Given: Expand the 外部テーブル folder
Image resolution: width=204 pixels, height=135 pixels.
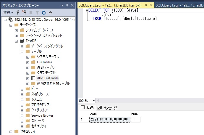Looking at the screenshot, I should [x=27, y=68].
